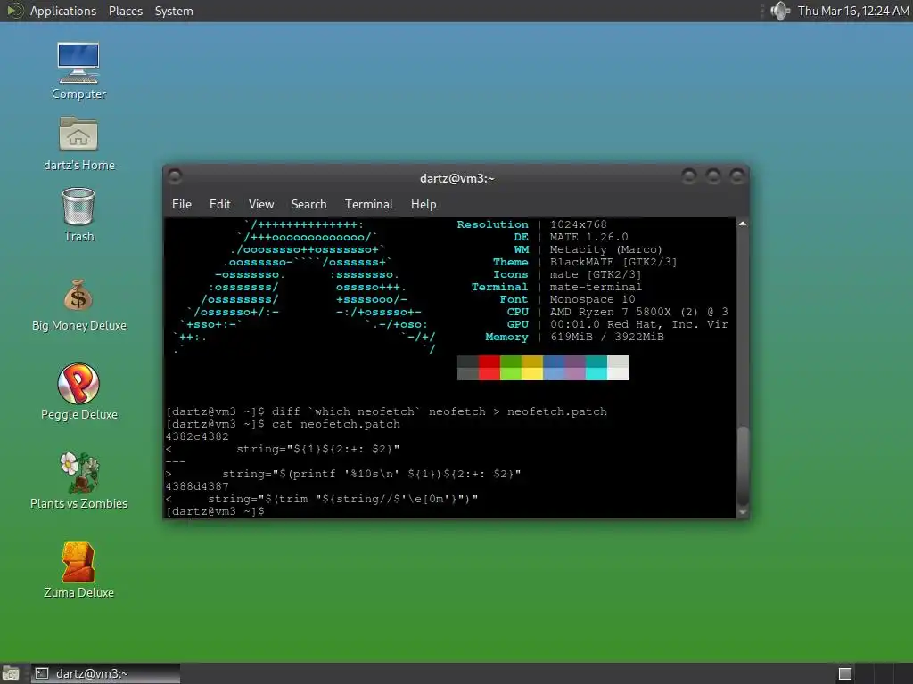Image resolution: width=913 pixels, height=684 pixels.
Task: Click the MATE logo icon beside Applications
Action: point(14,11)
